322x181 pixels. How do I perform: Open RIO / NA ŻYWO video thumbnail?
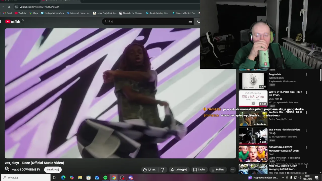point(253,98)
